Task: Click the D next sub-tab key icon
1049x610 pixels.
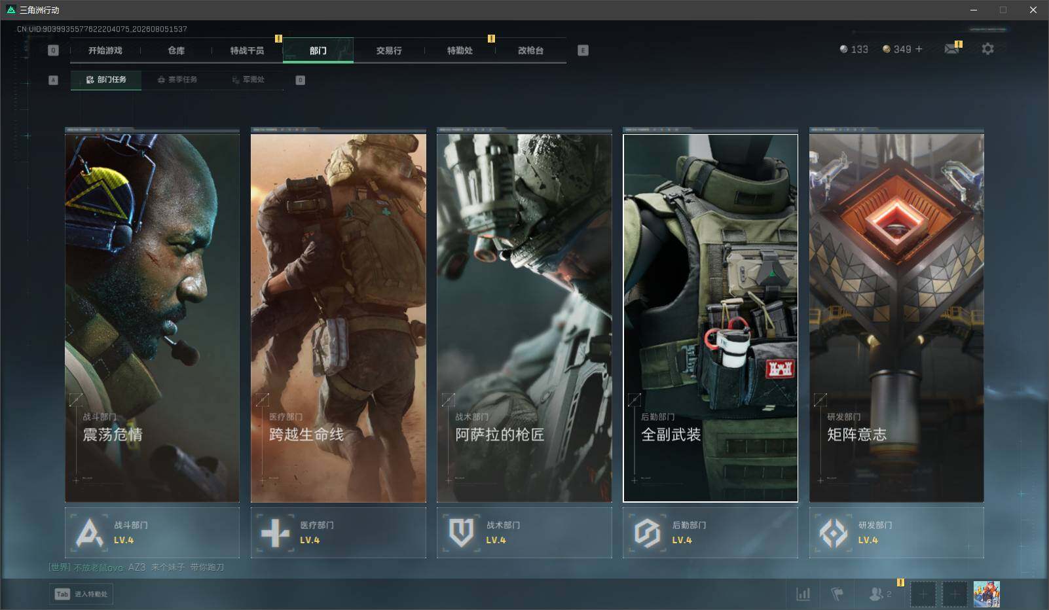Action: pyautogui.click(x=300, y=80)
